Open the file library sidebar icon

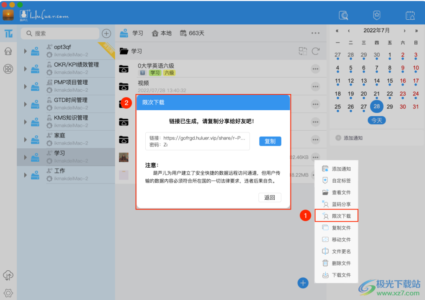(8, 34)
